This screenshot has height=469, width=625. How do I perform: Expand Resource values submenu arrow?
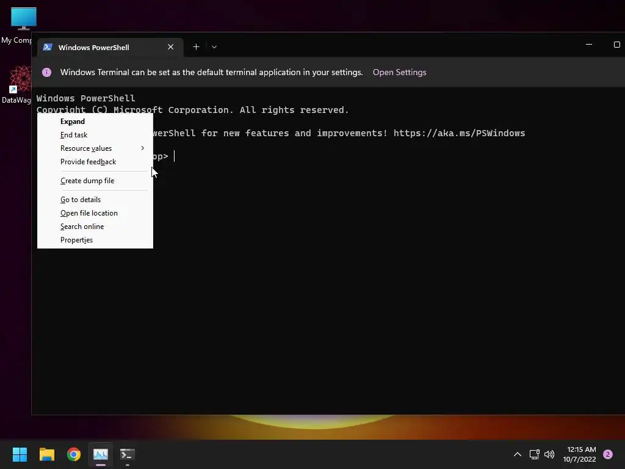tap(142, 148)
